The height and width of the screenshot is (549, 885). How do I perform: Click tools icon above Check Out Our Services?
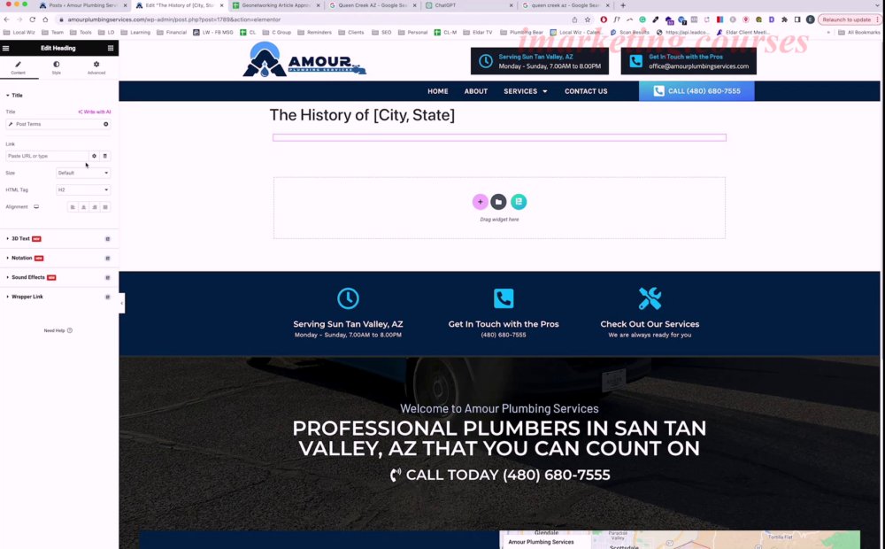pos(650,298)
